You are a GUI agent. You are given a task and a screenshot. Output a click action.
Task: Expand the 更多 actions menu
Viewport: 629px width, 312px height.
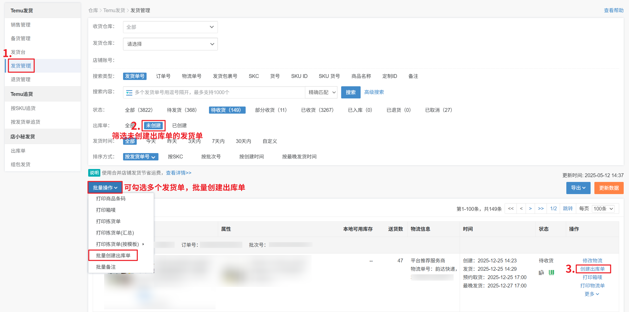[x=592, y=294]
